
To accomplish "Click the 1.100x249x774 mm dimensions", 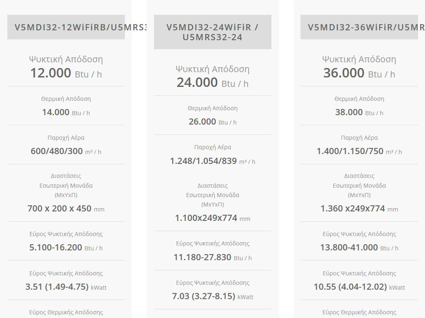I will (212, 218).
